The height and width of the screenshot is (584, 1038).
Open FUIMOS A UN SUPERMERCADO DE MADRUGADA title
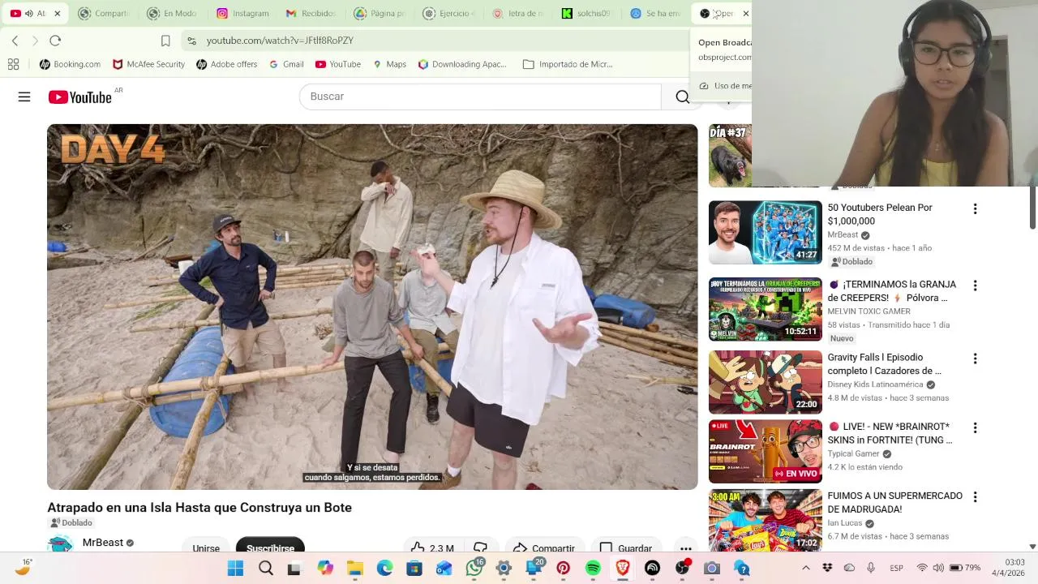coord(894,502)
